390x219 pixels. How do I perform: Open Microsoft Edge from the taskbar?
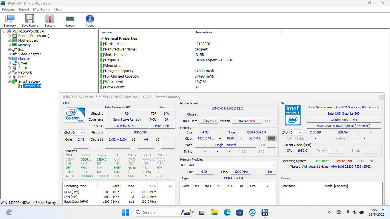pyautogui.click(x=227, y=212)
